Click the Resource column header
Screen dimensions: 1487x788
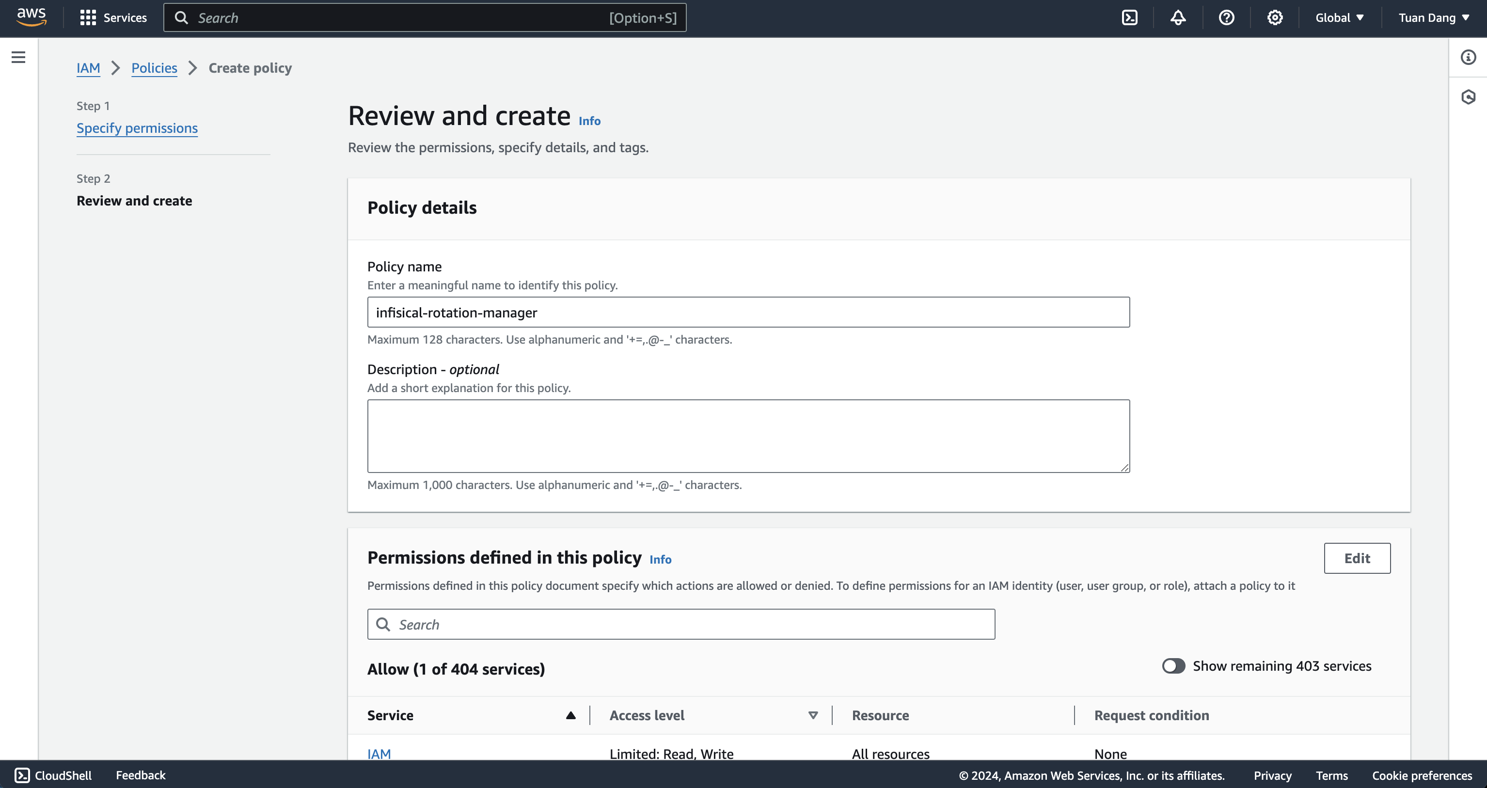tap(880, 715)
